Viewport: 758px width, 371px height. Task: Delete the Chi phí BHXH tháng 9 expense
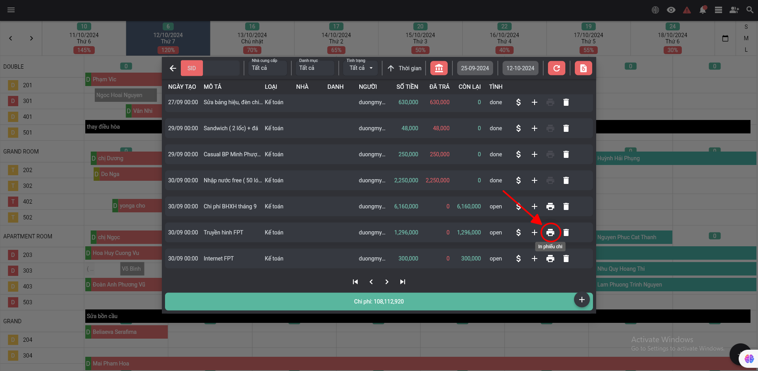point(566,206)
